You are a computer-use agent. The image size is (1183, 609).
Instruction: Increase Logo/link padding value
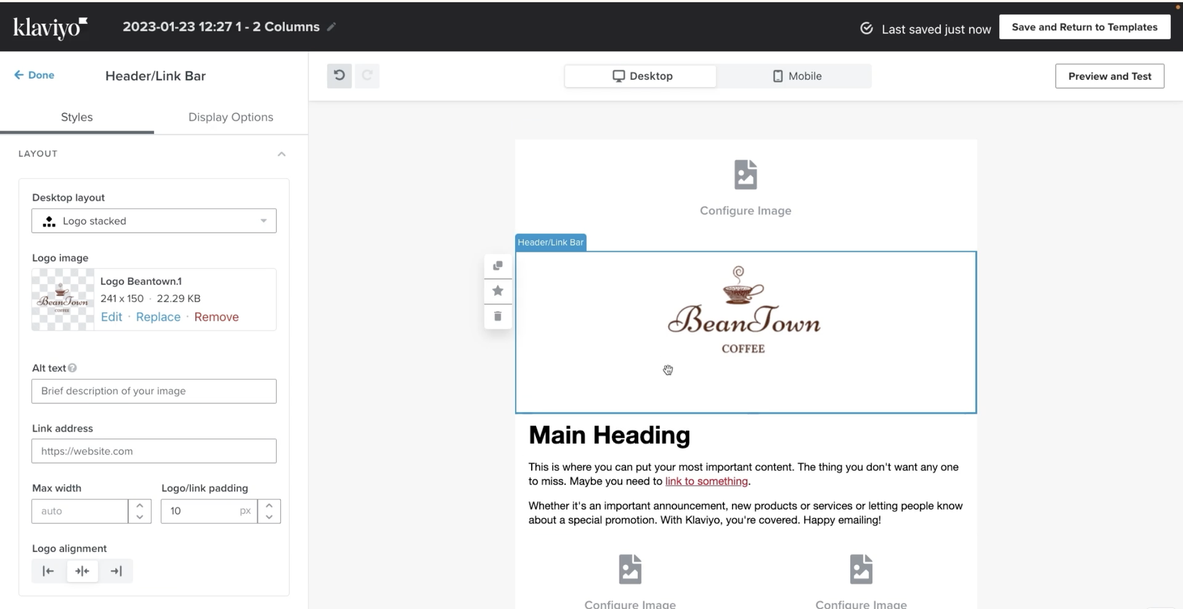(269, 506)
